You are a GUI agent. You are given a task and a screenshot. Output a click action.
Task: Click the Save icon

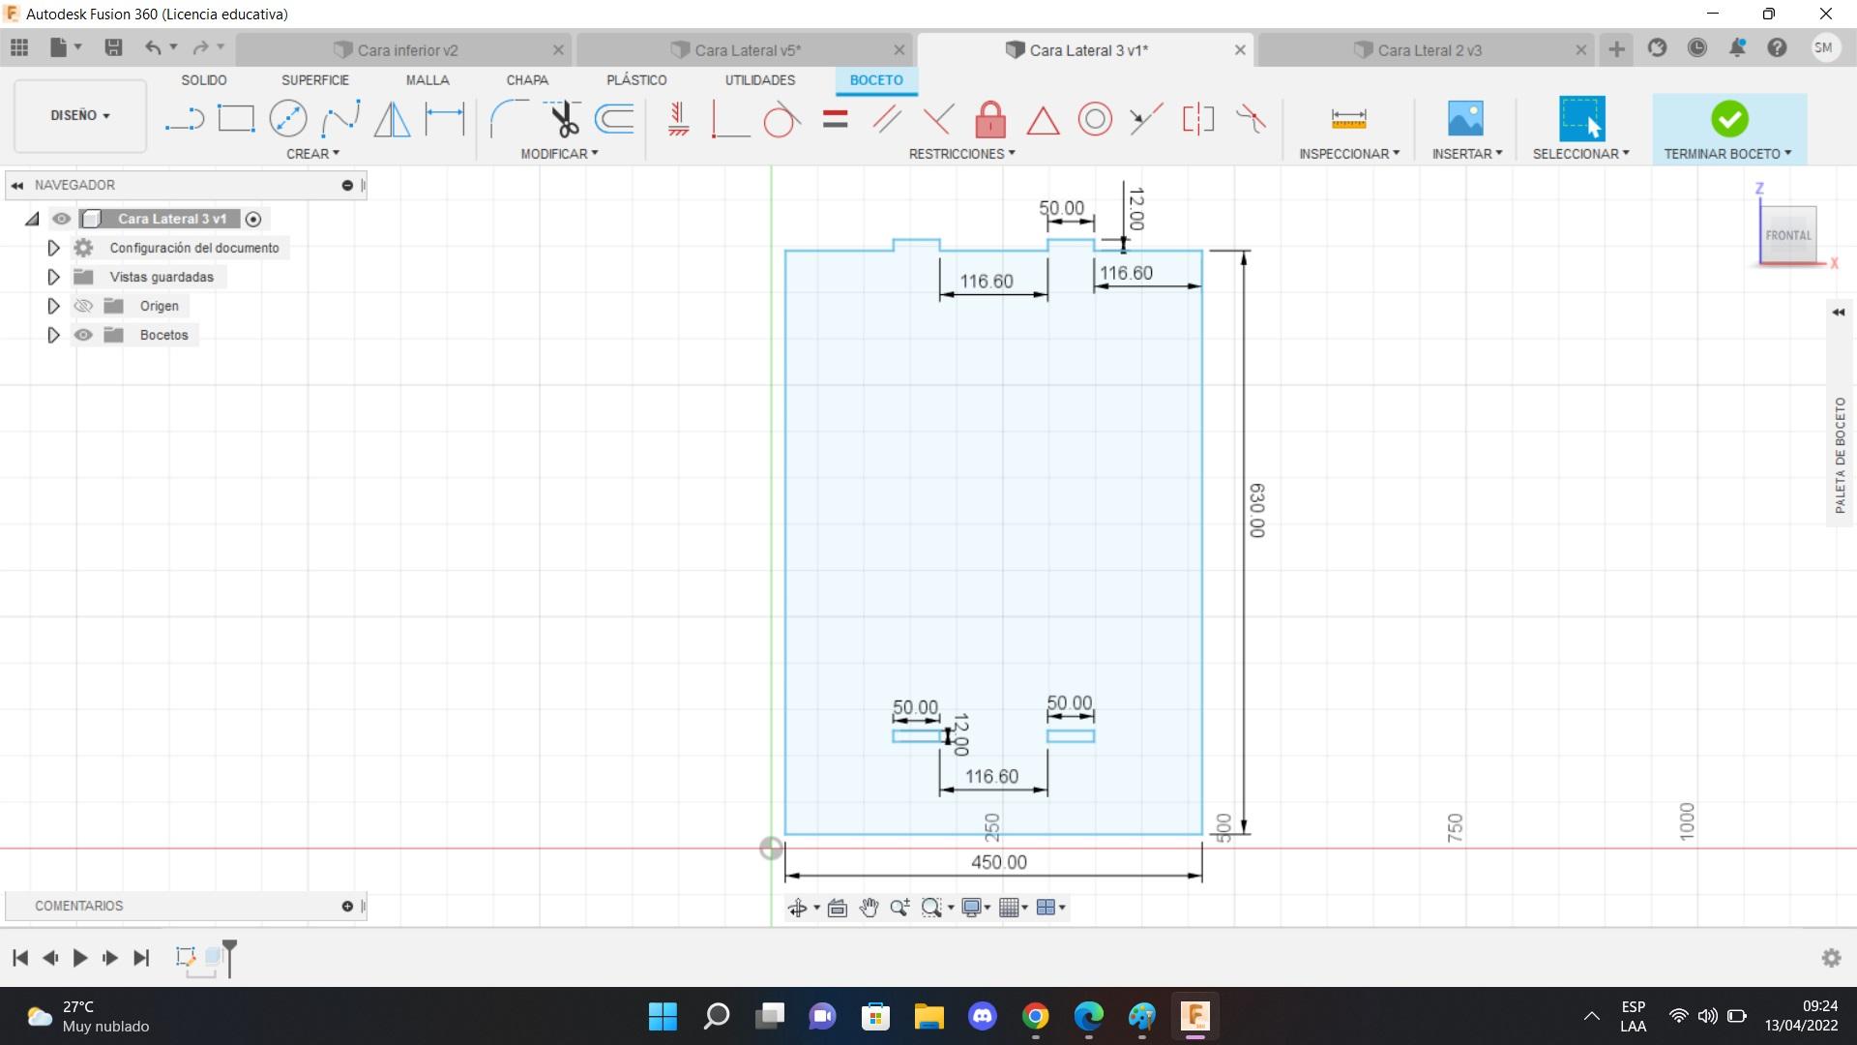(113, 47)
